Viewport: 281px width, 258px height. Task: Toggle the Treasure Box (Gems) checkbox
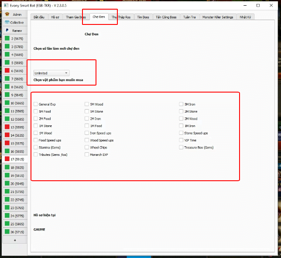pyautogui.click(x=181, y=148)
